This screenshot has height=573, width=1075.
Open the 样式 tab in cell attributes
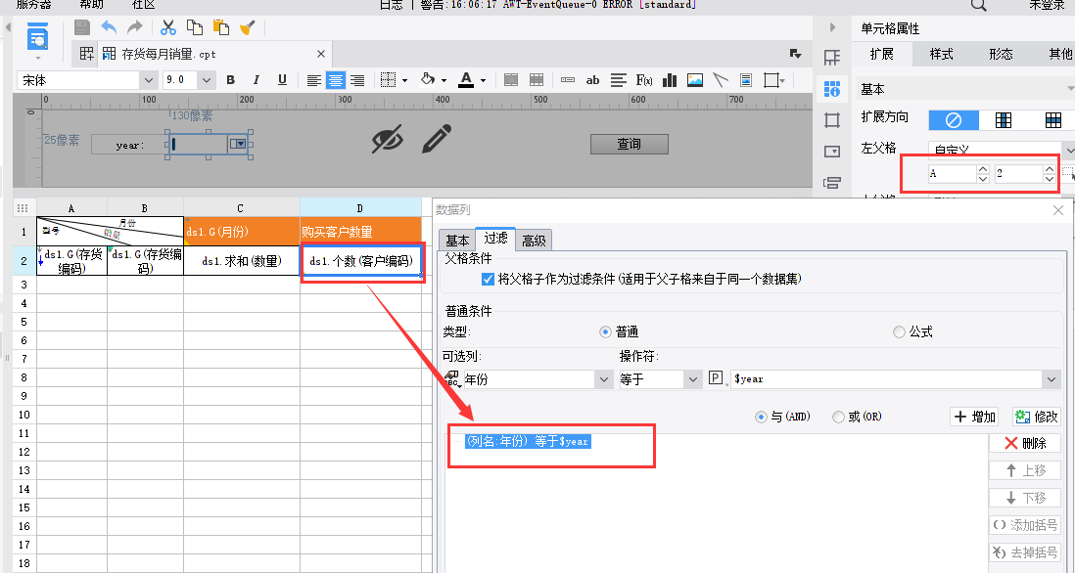coord(941,54)
